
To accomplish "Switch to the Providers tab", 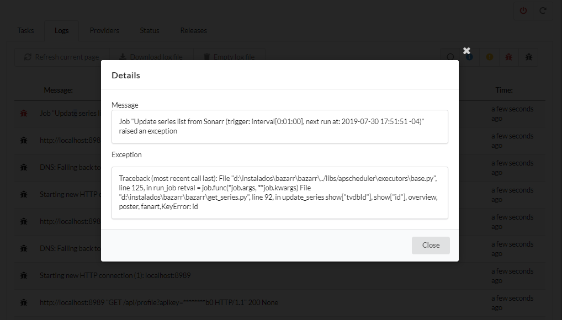I will (104, 30).
